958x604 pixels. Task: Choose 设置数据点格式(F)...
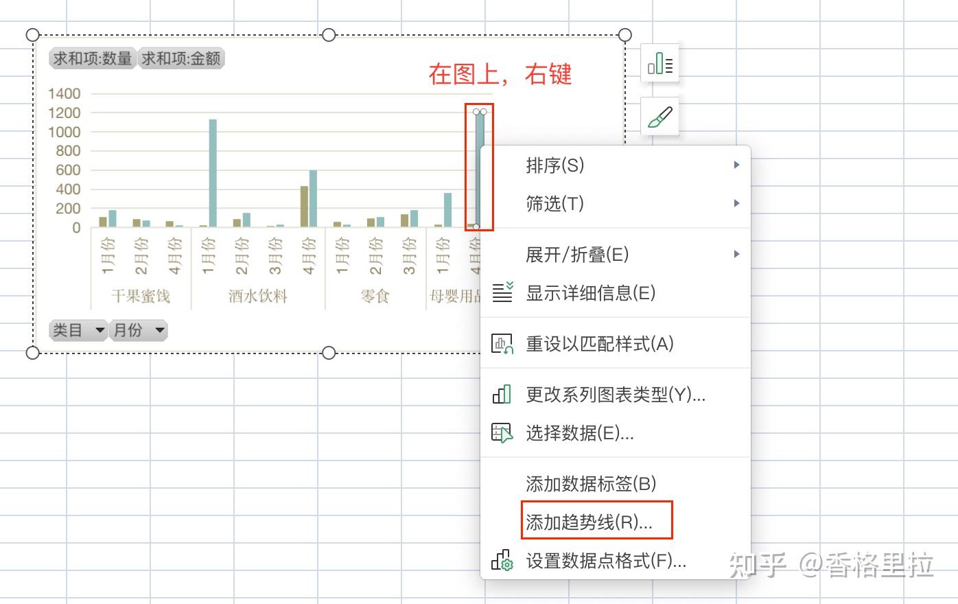(616, 561)
